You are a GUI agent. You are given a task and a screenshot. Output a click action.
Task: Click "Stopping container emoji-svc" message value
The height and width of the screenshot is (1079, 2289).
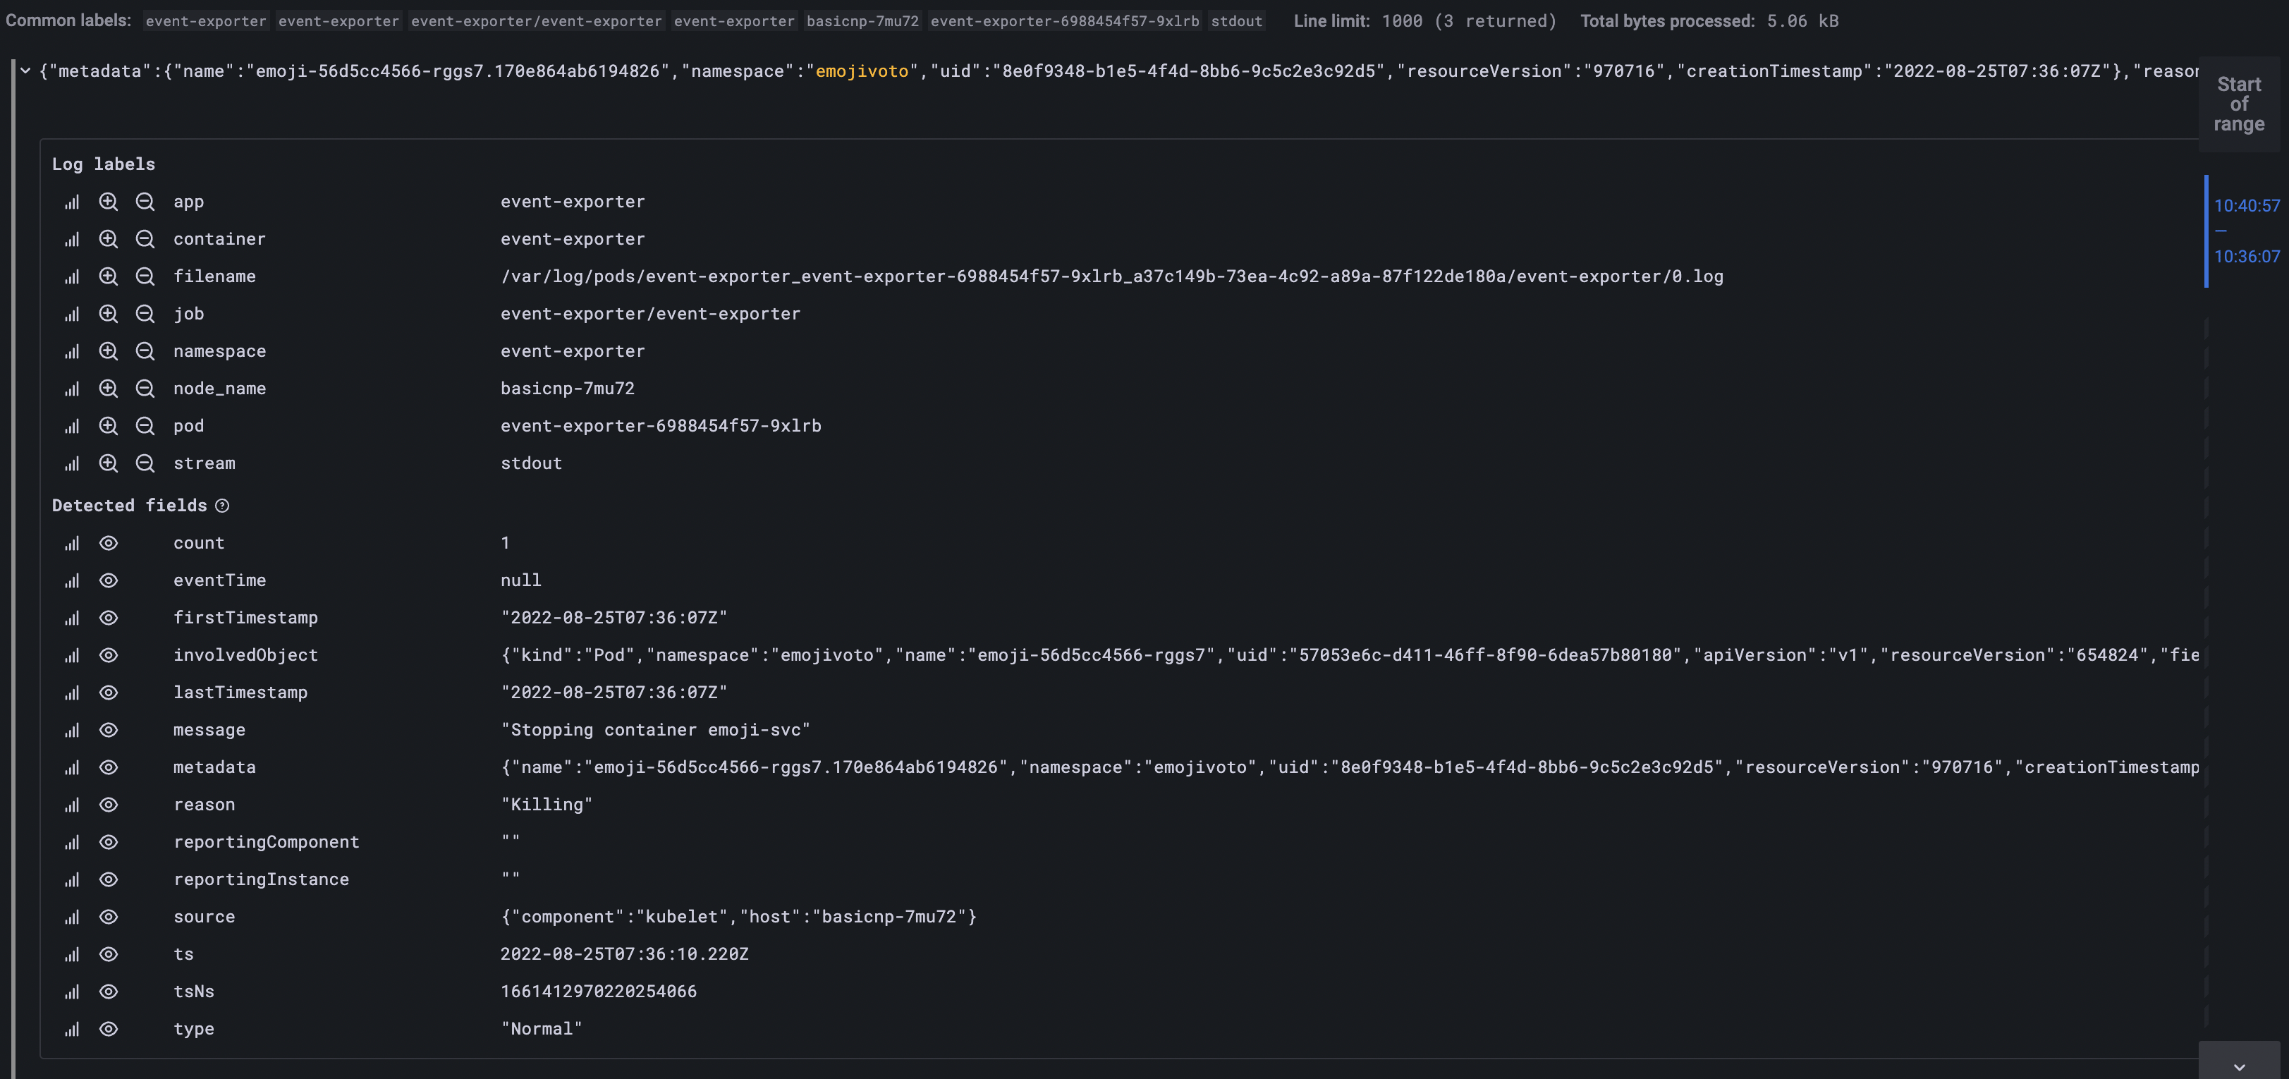pos(656,730)
